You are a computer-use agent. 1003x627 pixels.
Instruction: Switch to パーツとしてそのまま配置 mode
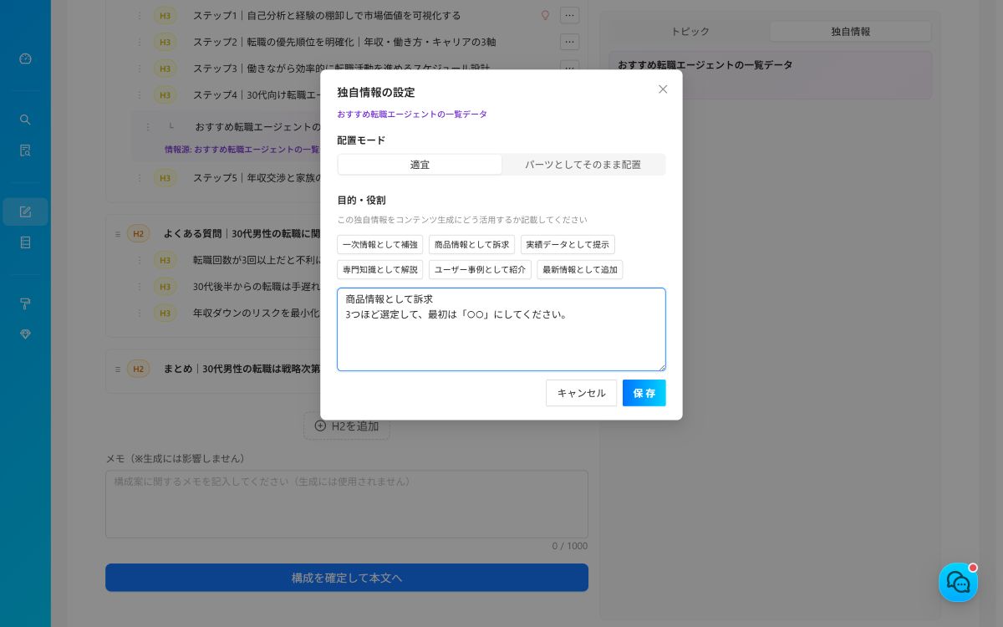pos(583,165)
